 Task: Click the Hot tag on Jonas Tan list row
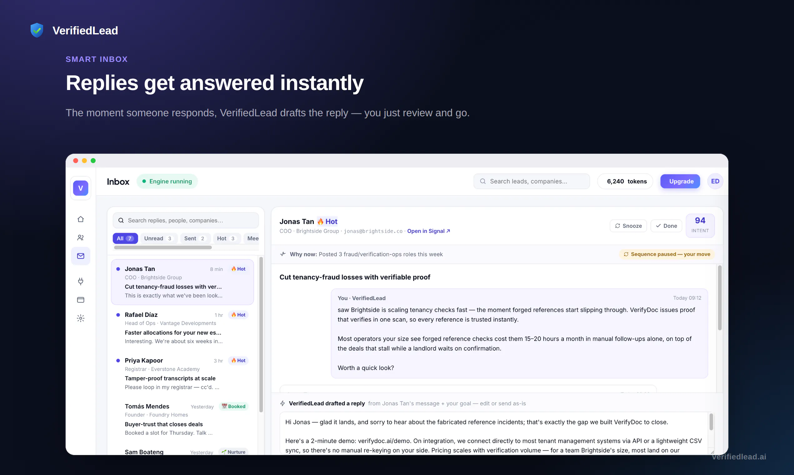click(238, 269)
